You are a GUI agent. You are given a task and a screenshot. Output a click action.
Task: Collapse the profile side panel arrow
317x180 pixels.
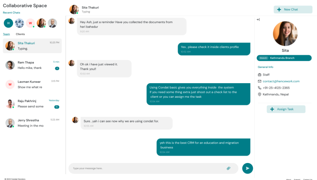[x=258, y=20]
